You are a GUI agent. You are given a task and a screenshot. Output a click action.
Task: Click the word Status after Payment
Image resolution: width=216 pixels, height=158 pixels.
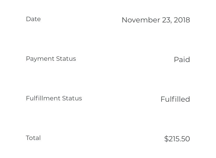66,59
